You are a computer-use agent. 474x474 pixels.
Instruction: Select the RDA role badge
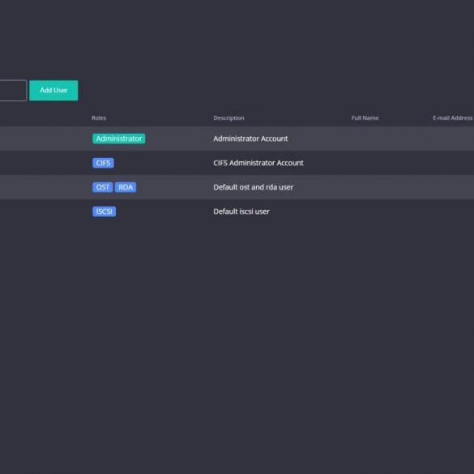pyautogui.click(x=126, y=187)
